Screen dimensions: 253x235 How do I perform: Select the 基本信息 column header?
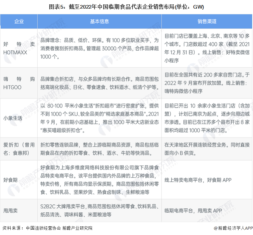[x=100, y=21]
